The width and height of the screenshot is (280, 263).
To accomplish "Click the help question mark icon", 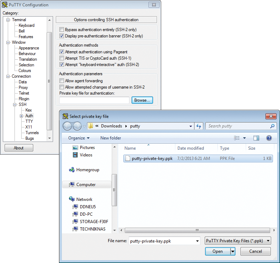I will 269,138.
